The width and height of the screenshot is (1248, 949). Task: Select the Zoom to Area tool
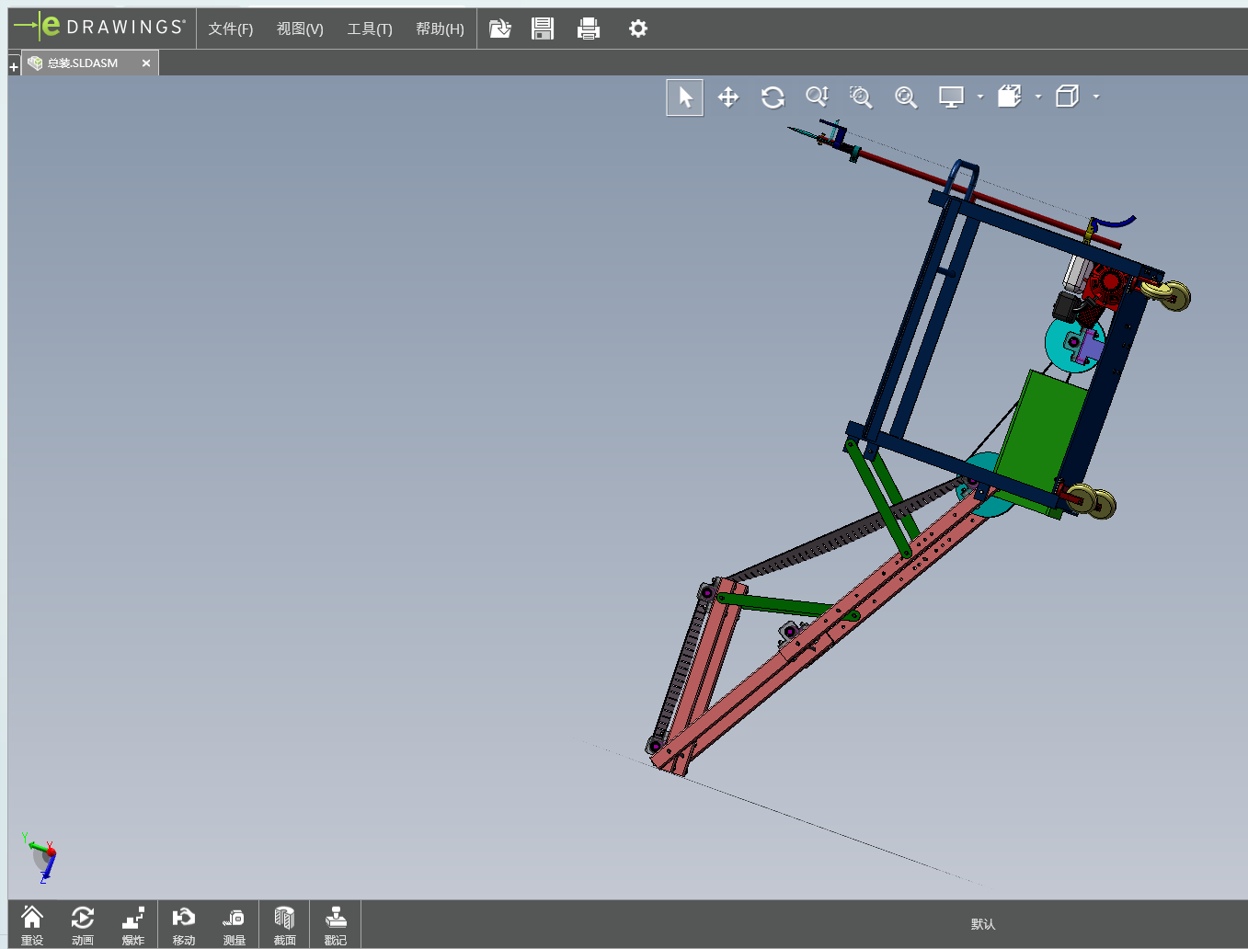(x=861, y=97)
